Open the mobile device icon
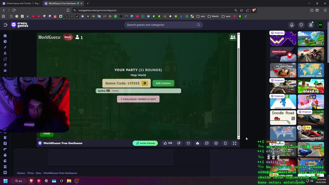The width and height of the screenshot is (329, 185). pos(225,143)
